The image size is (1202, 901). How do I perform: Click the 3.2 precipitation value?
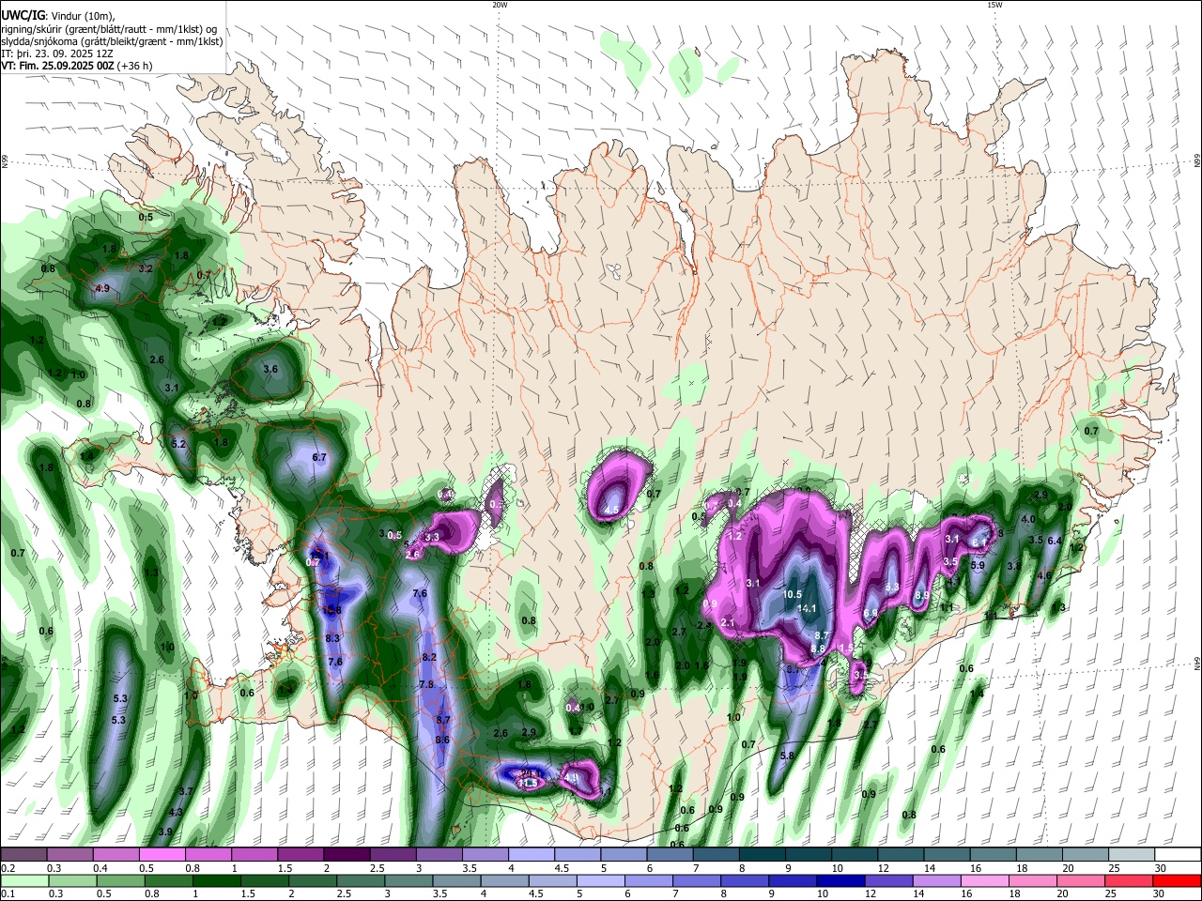click(146, 268)
